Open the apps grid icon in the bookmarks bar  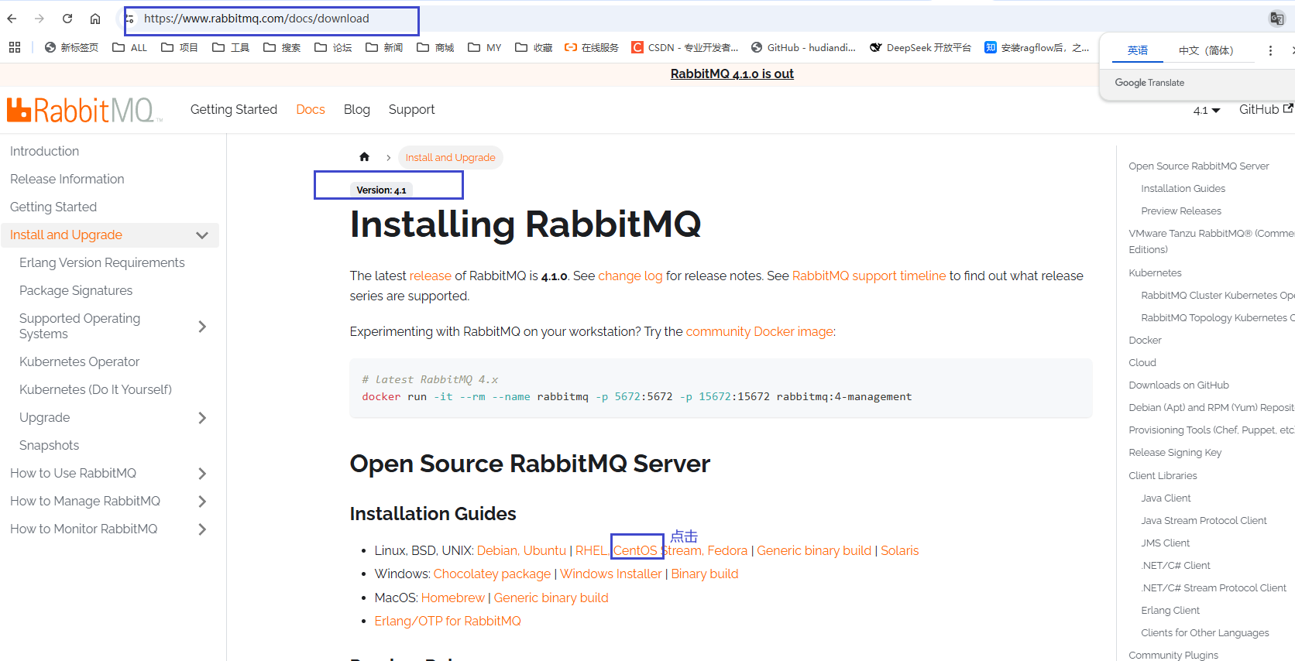point(15,47)
